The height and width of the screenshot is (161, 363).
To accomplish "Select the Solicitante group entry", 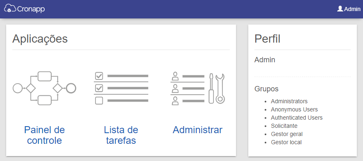I will 284,126.
